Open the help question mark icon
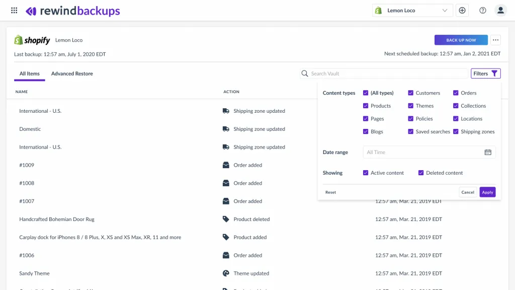 click(x=482, y=10)
